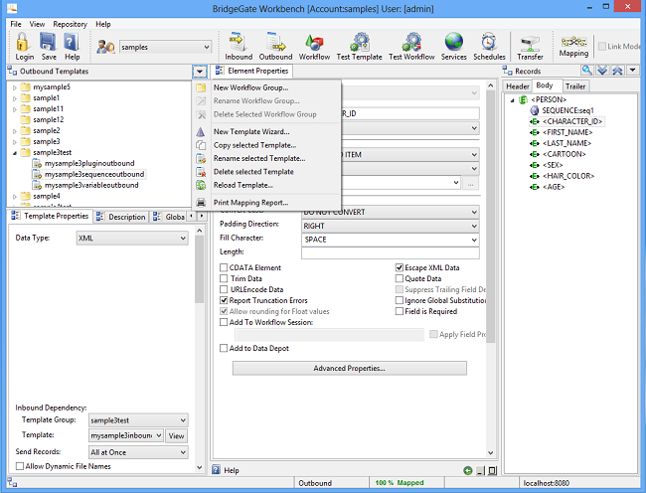Click the Login toolbar icon
Screen dimensions: 646x493
pyautogui.click(x=24, y=46)
